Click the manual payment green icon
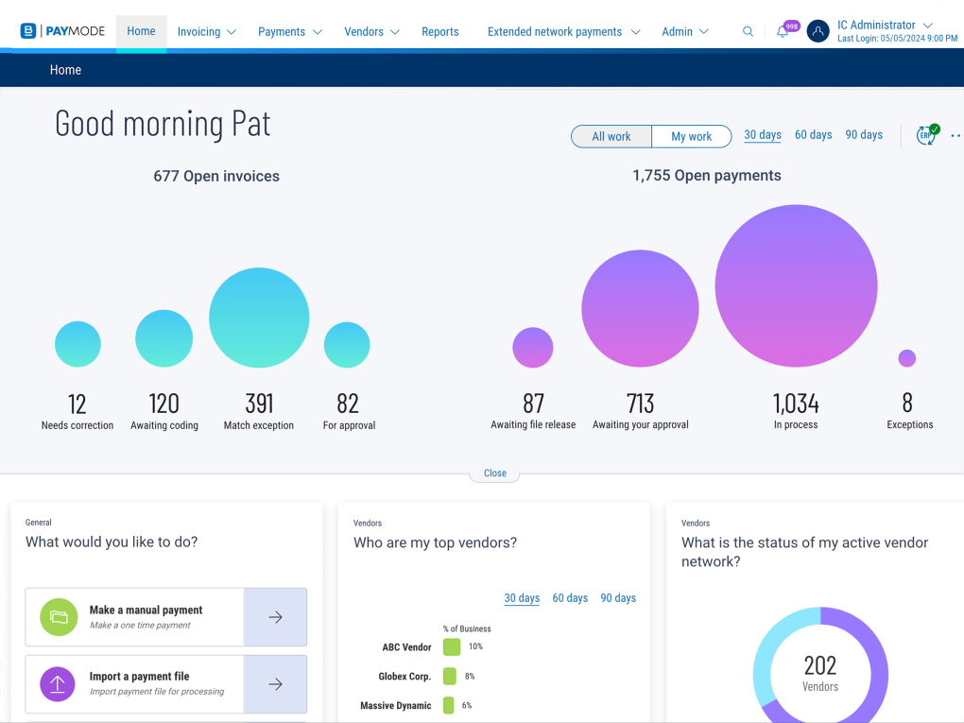 coord(59,617)
